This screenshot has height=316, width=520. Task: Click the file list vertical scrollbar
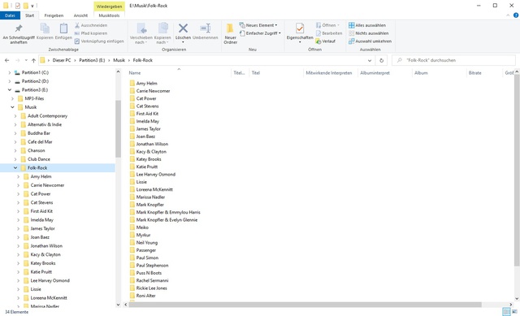point(517,170)
